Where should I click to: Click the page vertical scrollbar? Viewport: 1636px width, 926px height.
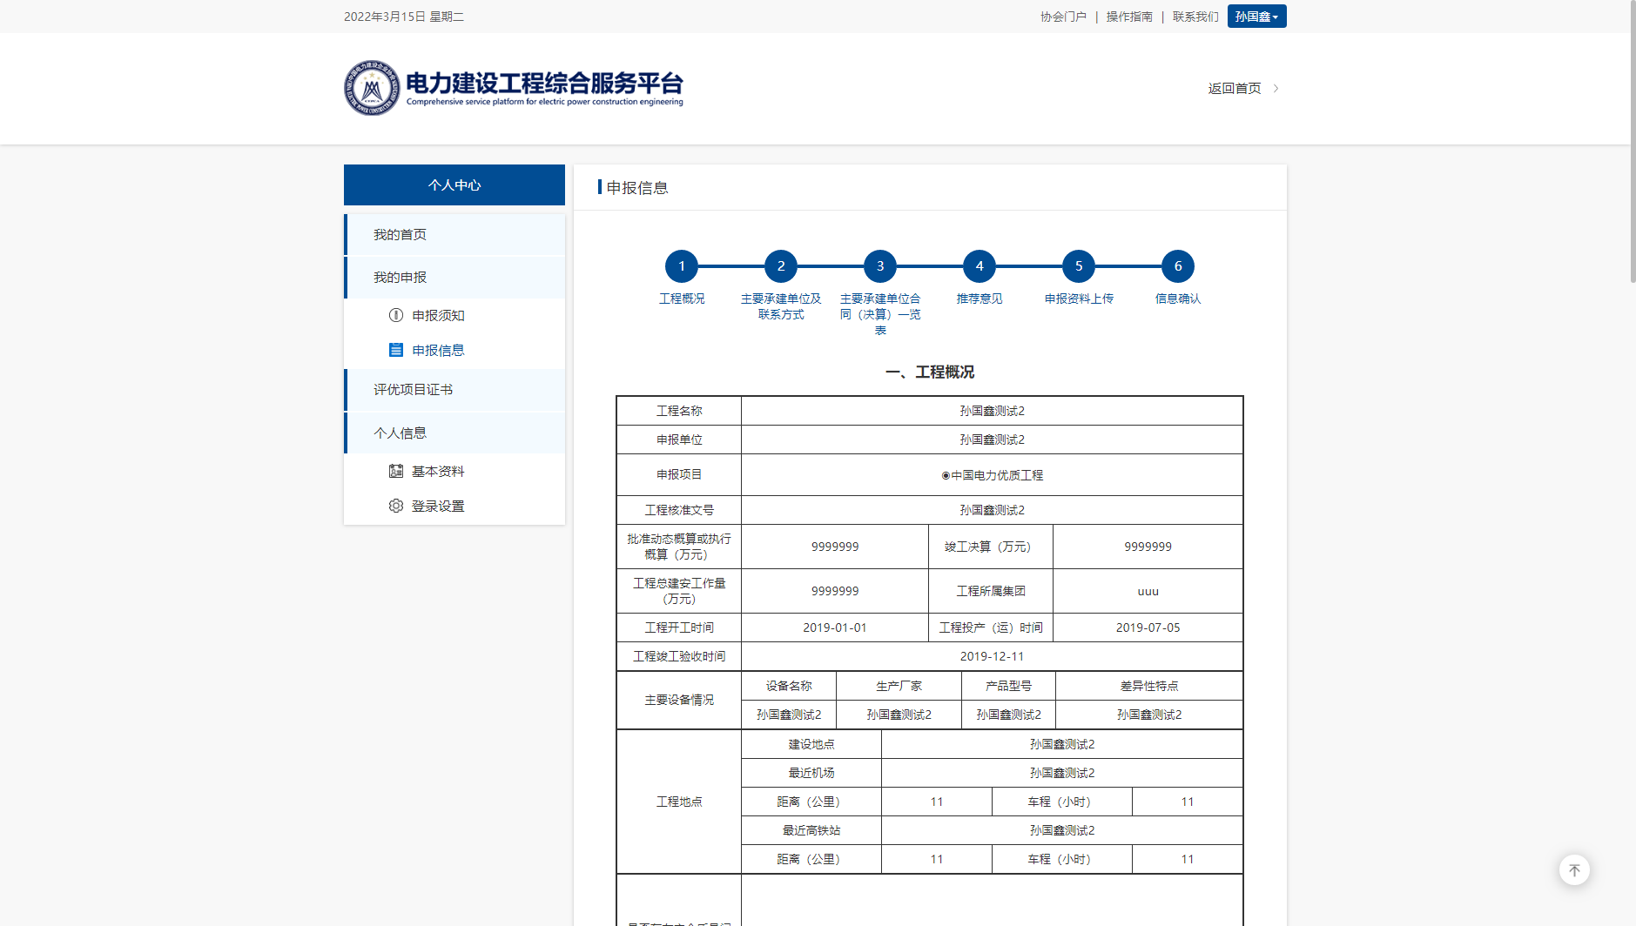1633,141
